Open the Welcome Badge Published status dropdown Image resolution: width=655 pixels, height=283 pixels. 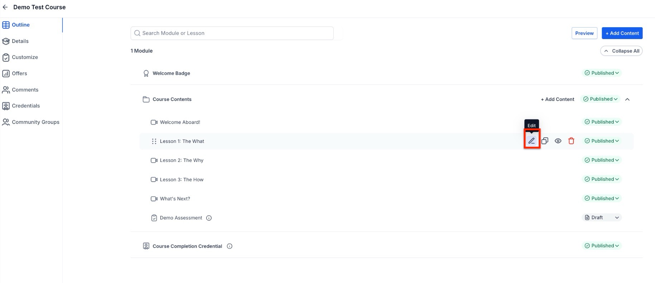tap(602, 73)
